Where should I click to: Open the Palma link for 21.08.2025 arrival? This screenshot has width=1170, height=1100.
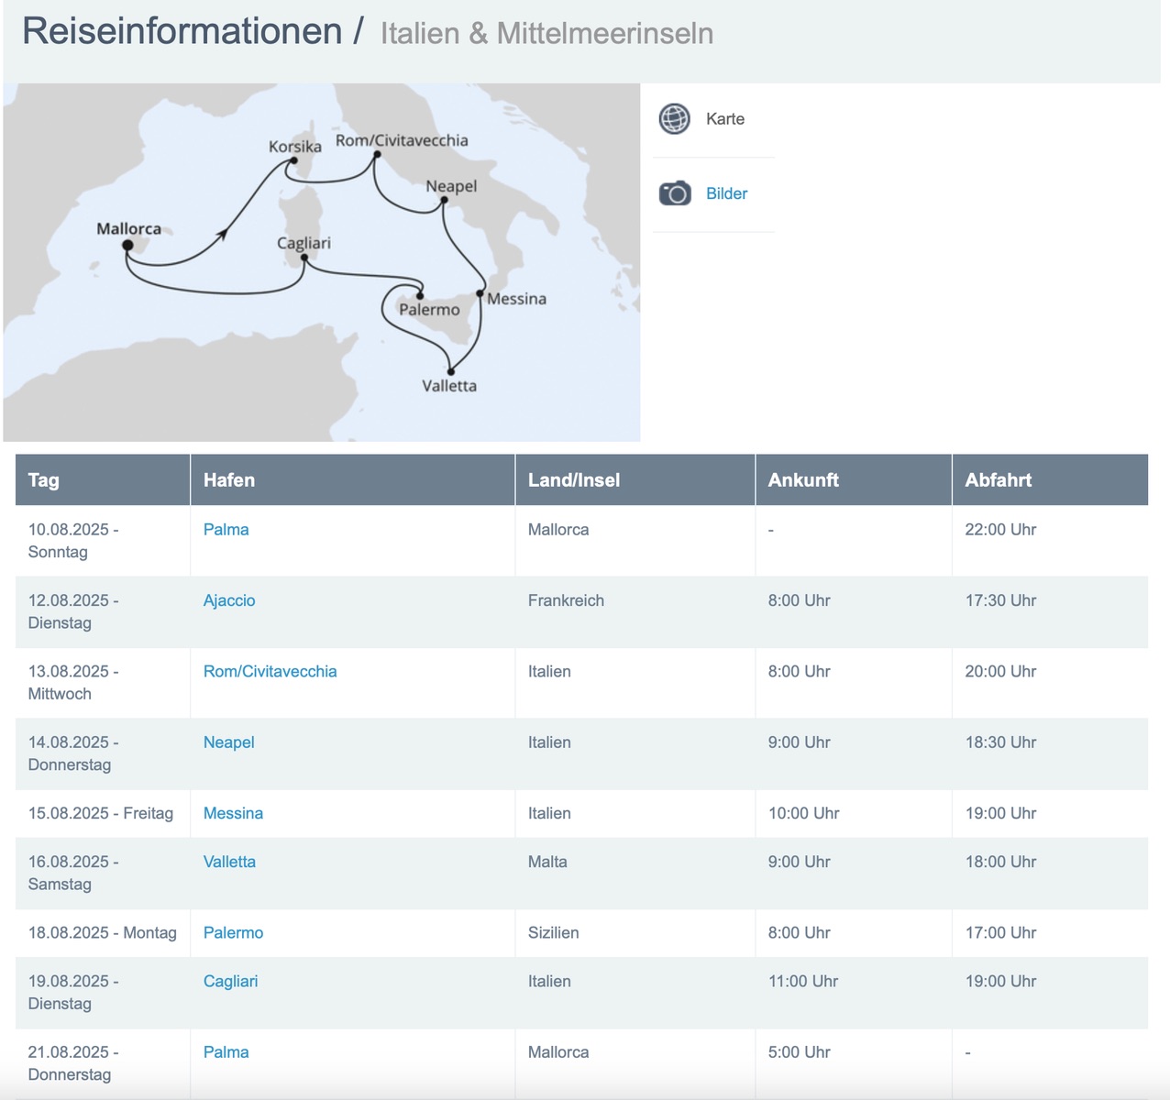226,1052
